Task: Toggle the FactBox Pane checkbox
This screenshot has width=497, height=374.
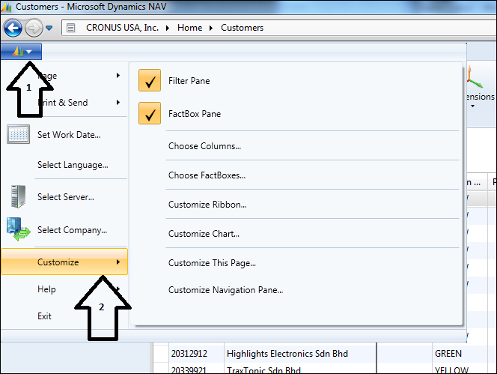Action: 150,113
